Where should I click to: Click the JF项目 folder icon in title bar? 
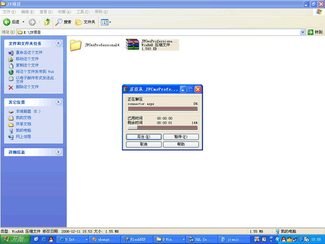pos(3,4)
